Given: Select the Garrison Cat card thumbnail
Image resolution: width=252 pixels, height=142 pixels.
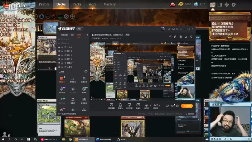Looking at the screenshot, I should click(47, 53).
